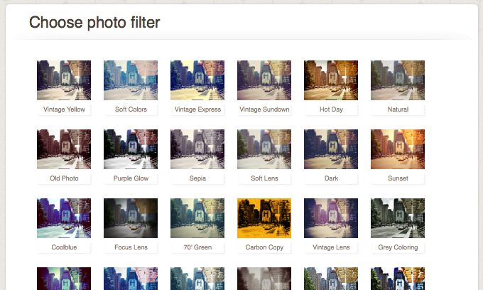Click the Purple Glow label
Screen dimensions: 483x290
click(131, 178)
